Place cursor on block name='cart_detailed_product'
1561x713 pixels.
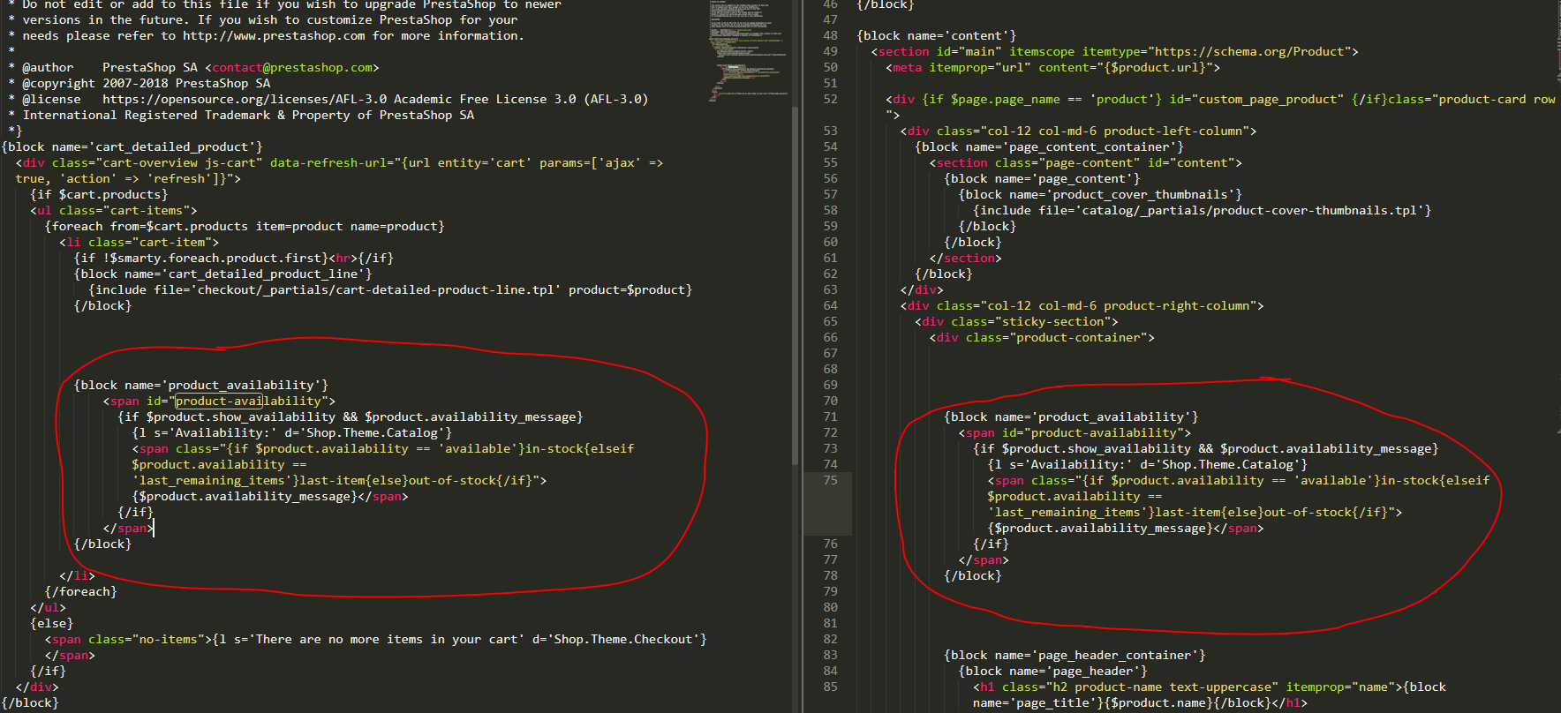coord(132,147)
